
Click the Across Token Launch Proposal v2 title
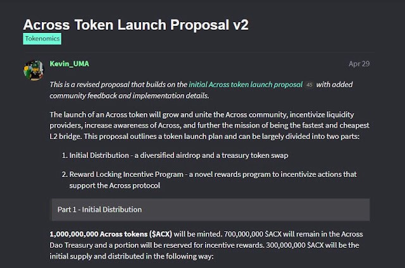point(136,23)
